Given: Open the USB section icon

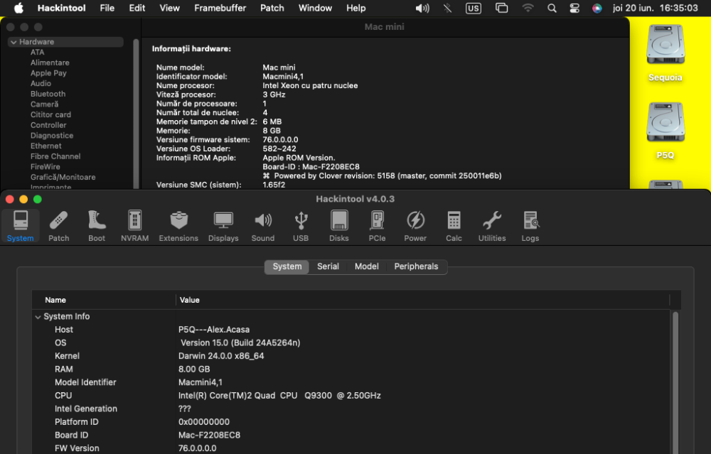Looking at the screenshot, I should [x=301, y=226].
